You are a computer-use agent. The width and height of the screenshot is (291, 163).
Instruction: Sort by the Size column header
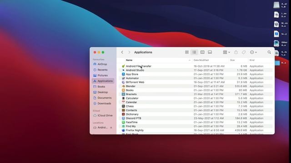pyautogui.click(x=232, y=60)
